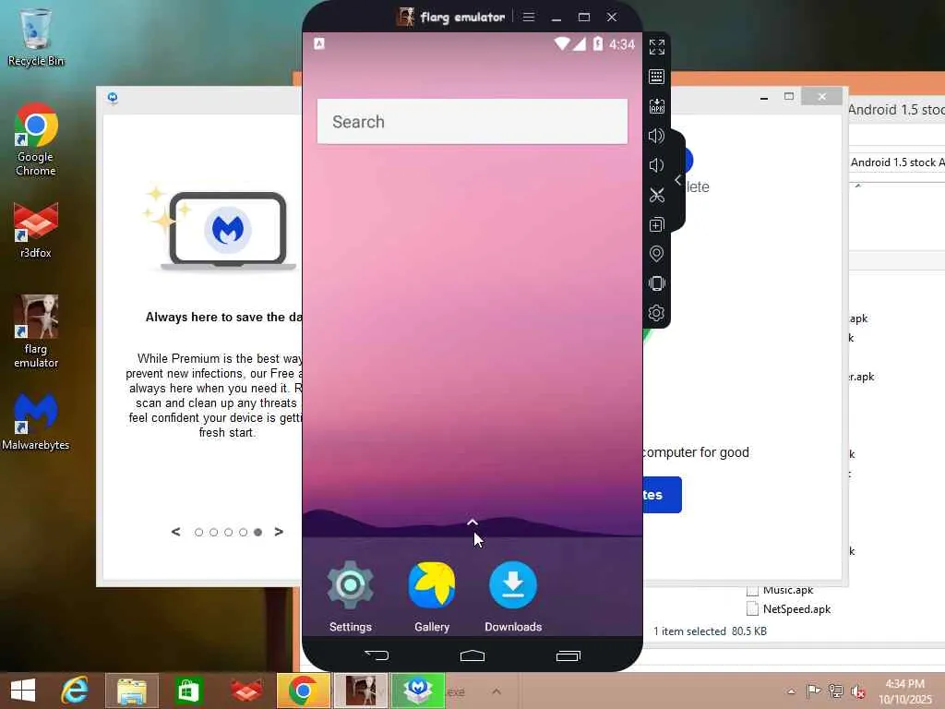Select NetSpeed.apk file in Explorer
This screenshot has height=709, width=945.
click(x=788, y=609)
